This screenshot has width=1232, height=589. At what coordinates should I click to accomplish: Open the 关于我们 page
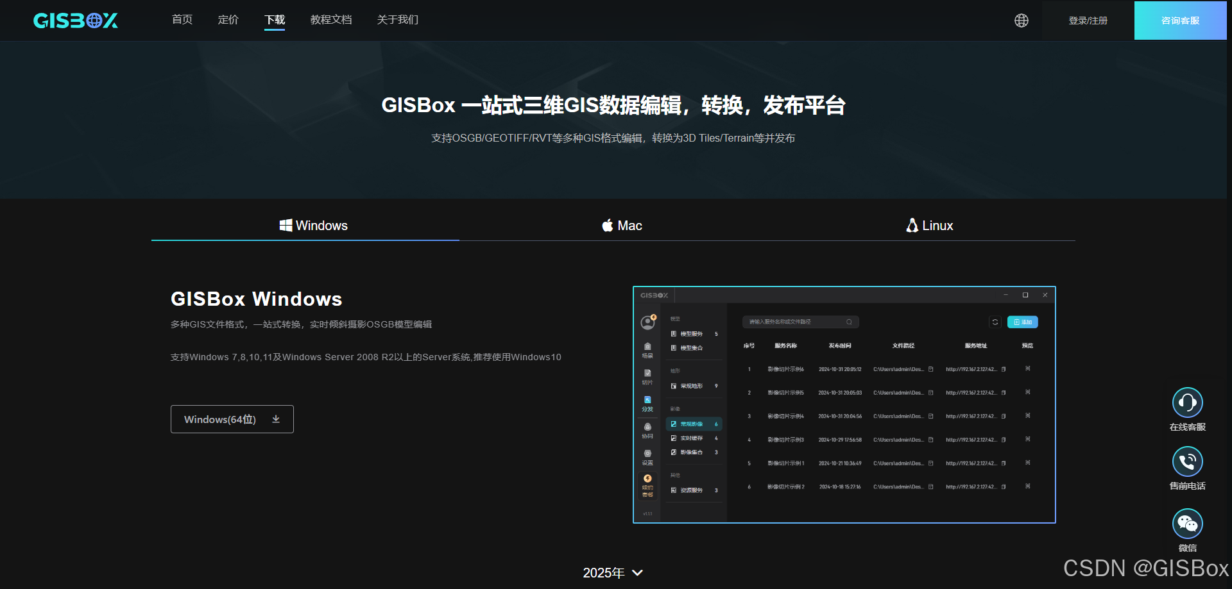click(398, 20)
